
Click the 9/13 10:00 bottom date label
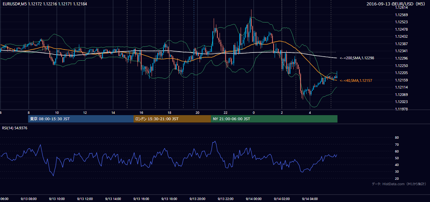coord(57,199)
